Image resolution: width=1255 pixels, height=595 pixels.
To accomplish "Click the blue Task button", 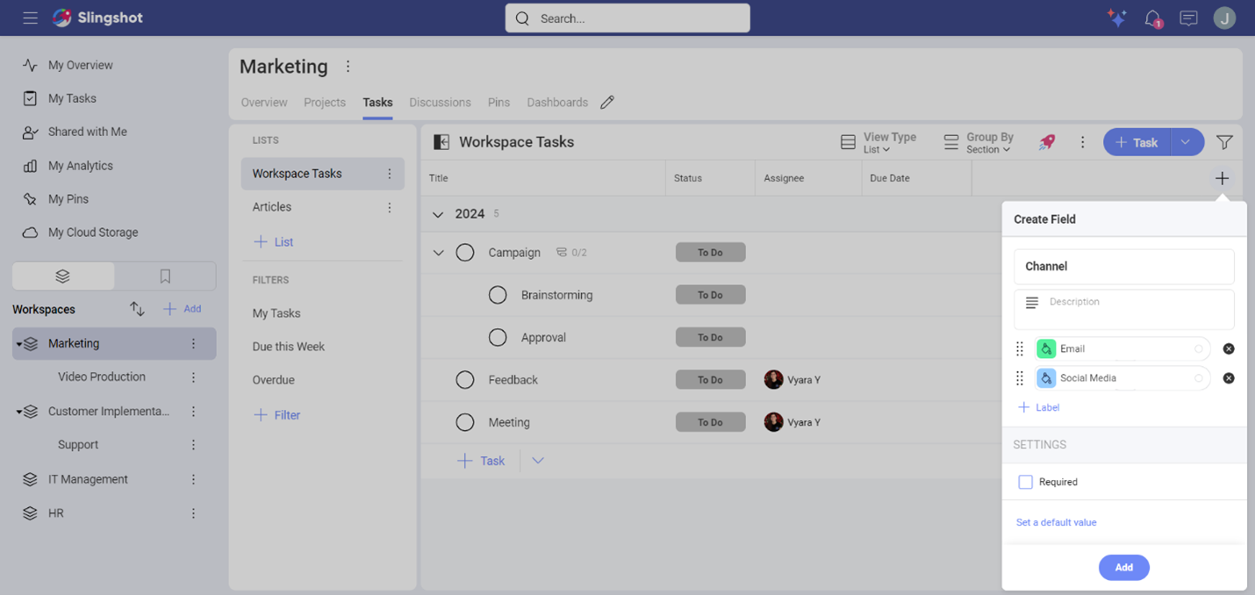I will point(1137,142).
